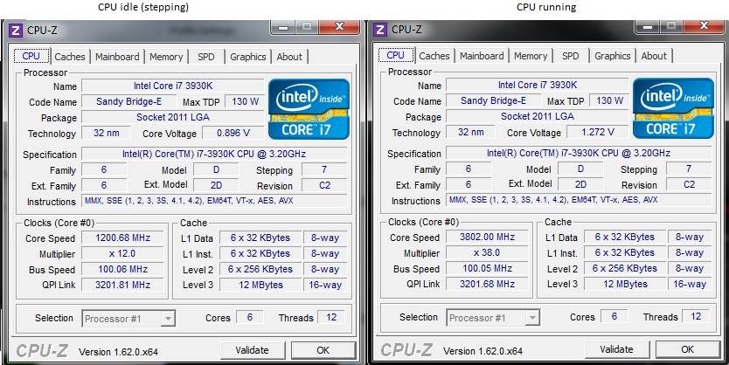Close the left CPU-Z window
This screenshot has width=729, height=365.
pos(339,27)
